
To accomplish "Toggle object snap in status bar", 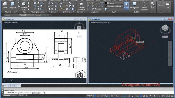I will tap(125, 96).
